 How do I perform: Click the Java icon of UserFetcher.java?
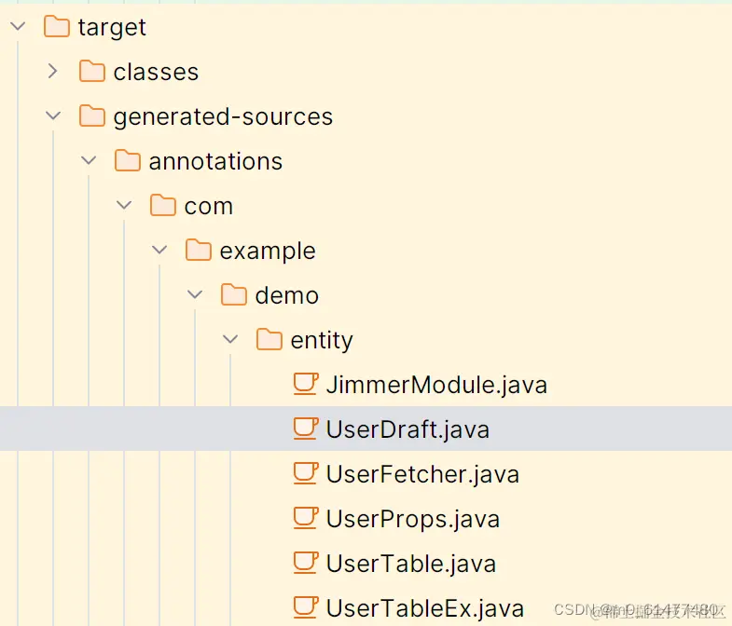pos(306,473)
